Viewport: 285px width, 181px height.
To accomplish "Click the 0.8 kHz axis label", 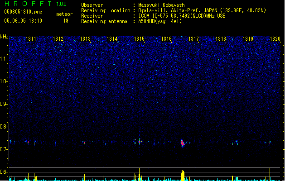I will coord(4,127).
